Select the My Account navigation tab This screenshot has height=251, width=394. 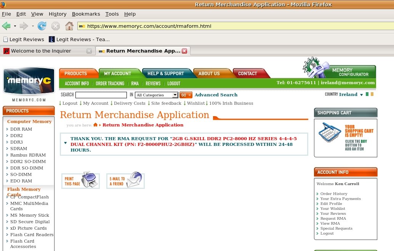(x=119, y=74)
